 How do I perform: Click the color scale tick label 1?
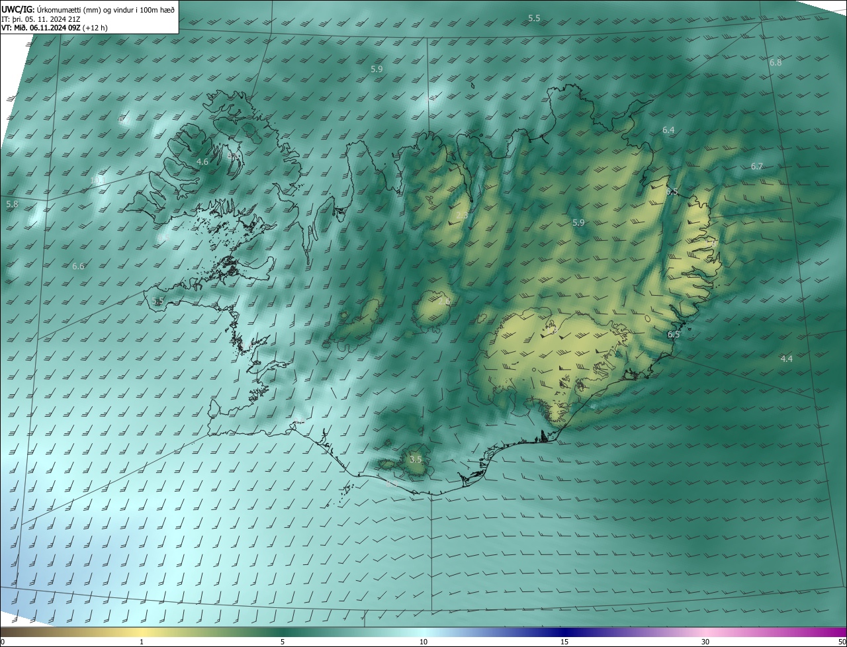coord(142,642)
